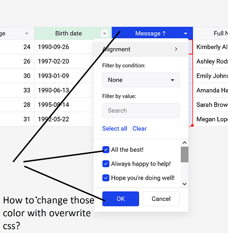The width and height of the screenshot is (228, 233).
Task: Click the red selection fill handle dot
Action: click(x=192, y=126)
